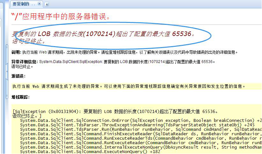Click the SqlCommand.RunExecuteReaderTds stack line
Viewport: 262px width, 154px height.
(141, 138)
